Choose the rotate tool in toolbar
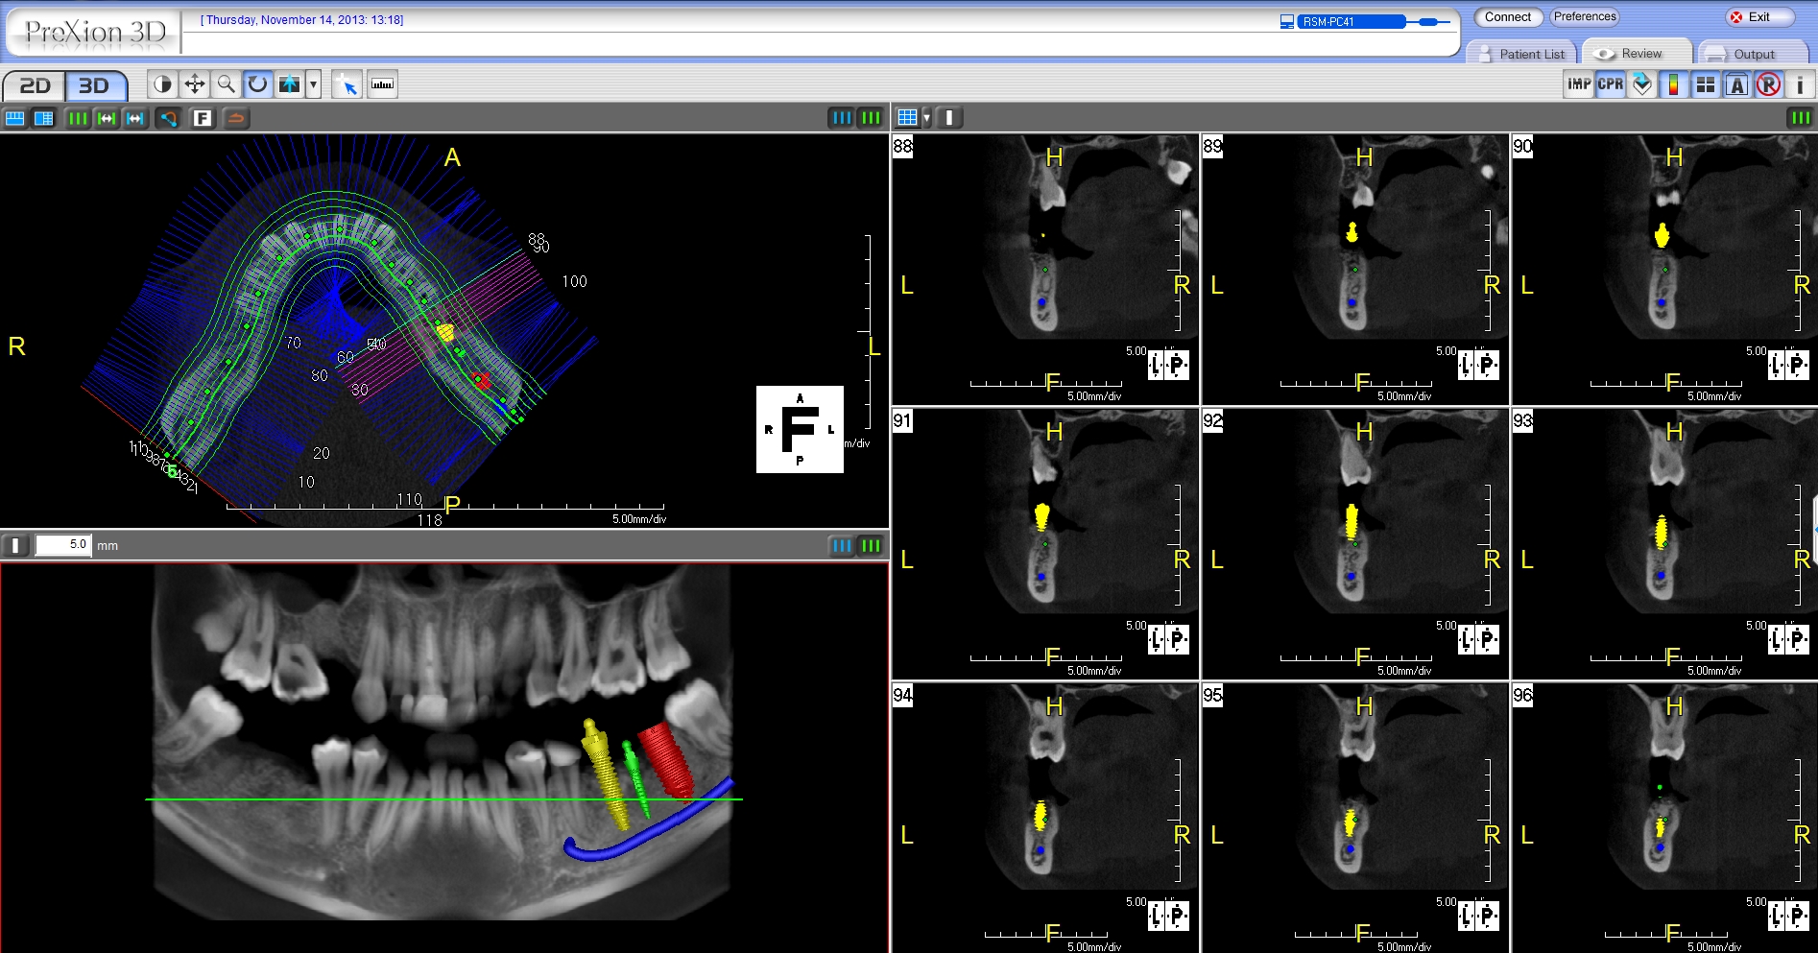 click(258, 84)
